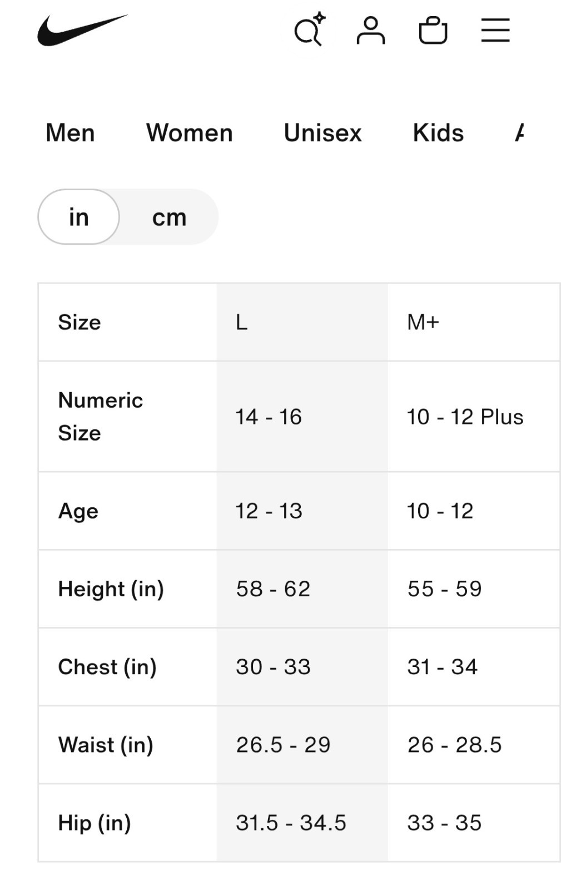Screen dimensions: 561x890
Task: Open the account profile icon
Action: tap(370, 30)
